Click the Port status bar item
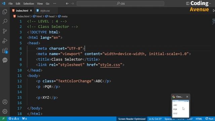Screen dimensions: 215x121 pos(210,119)
